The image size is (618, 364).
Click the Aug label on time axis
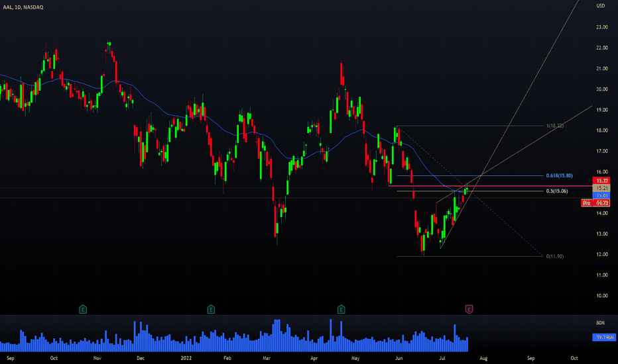pyautogui.click(x=483, y=358)
